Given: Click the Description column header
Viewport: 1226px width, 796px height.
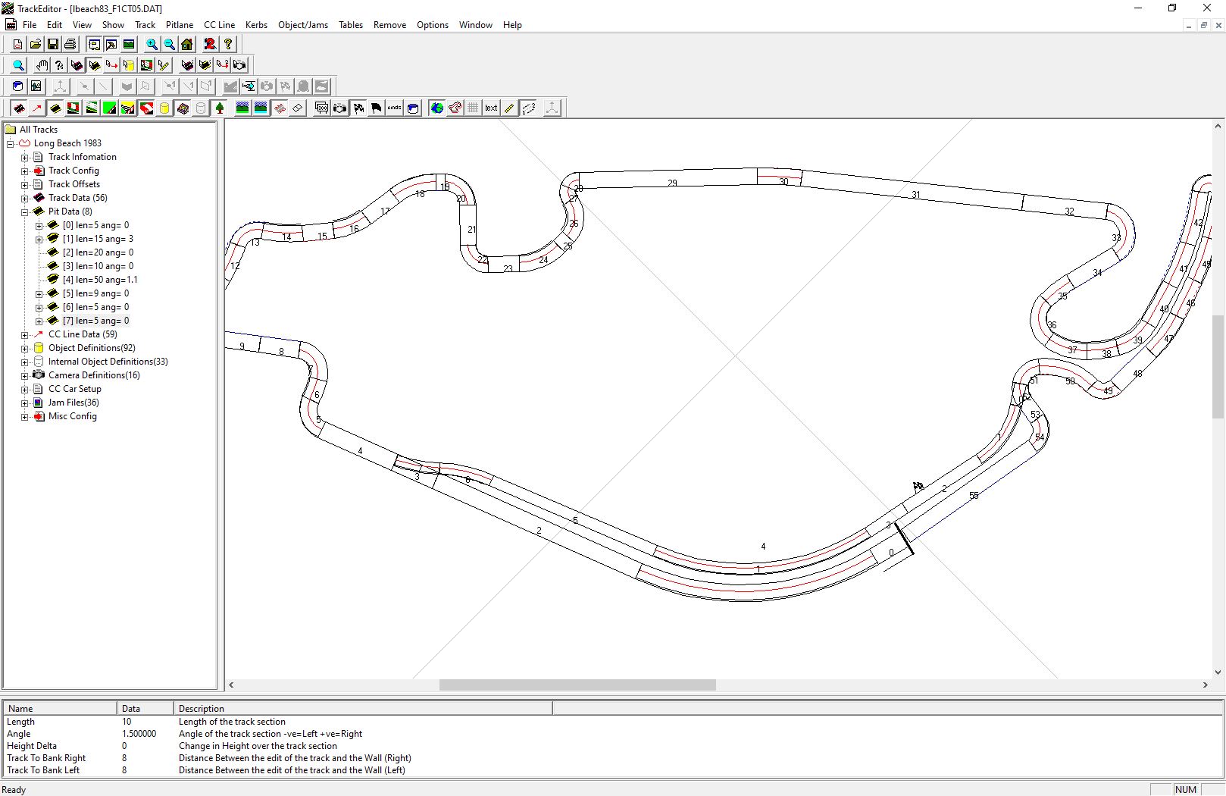Looking at the screenshot, I should [x=201, y=709].
